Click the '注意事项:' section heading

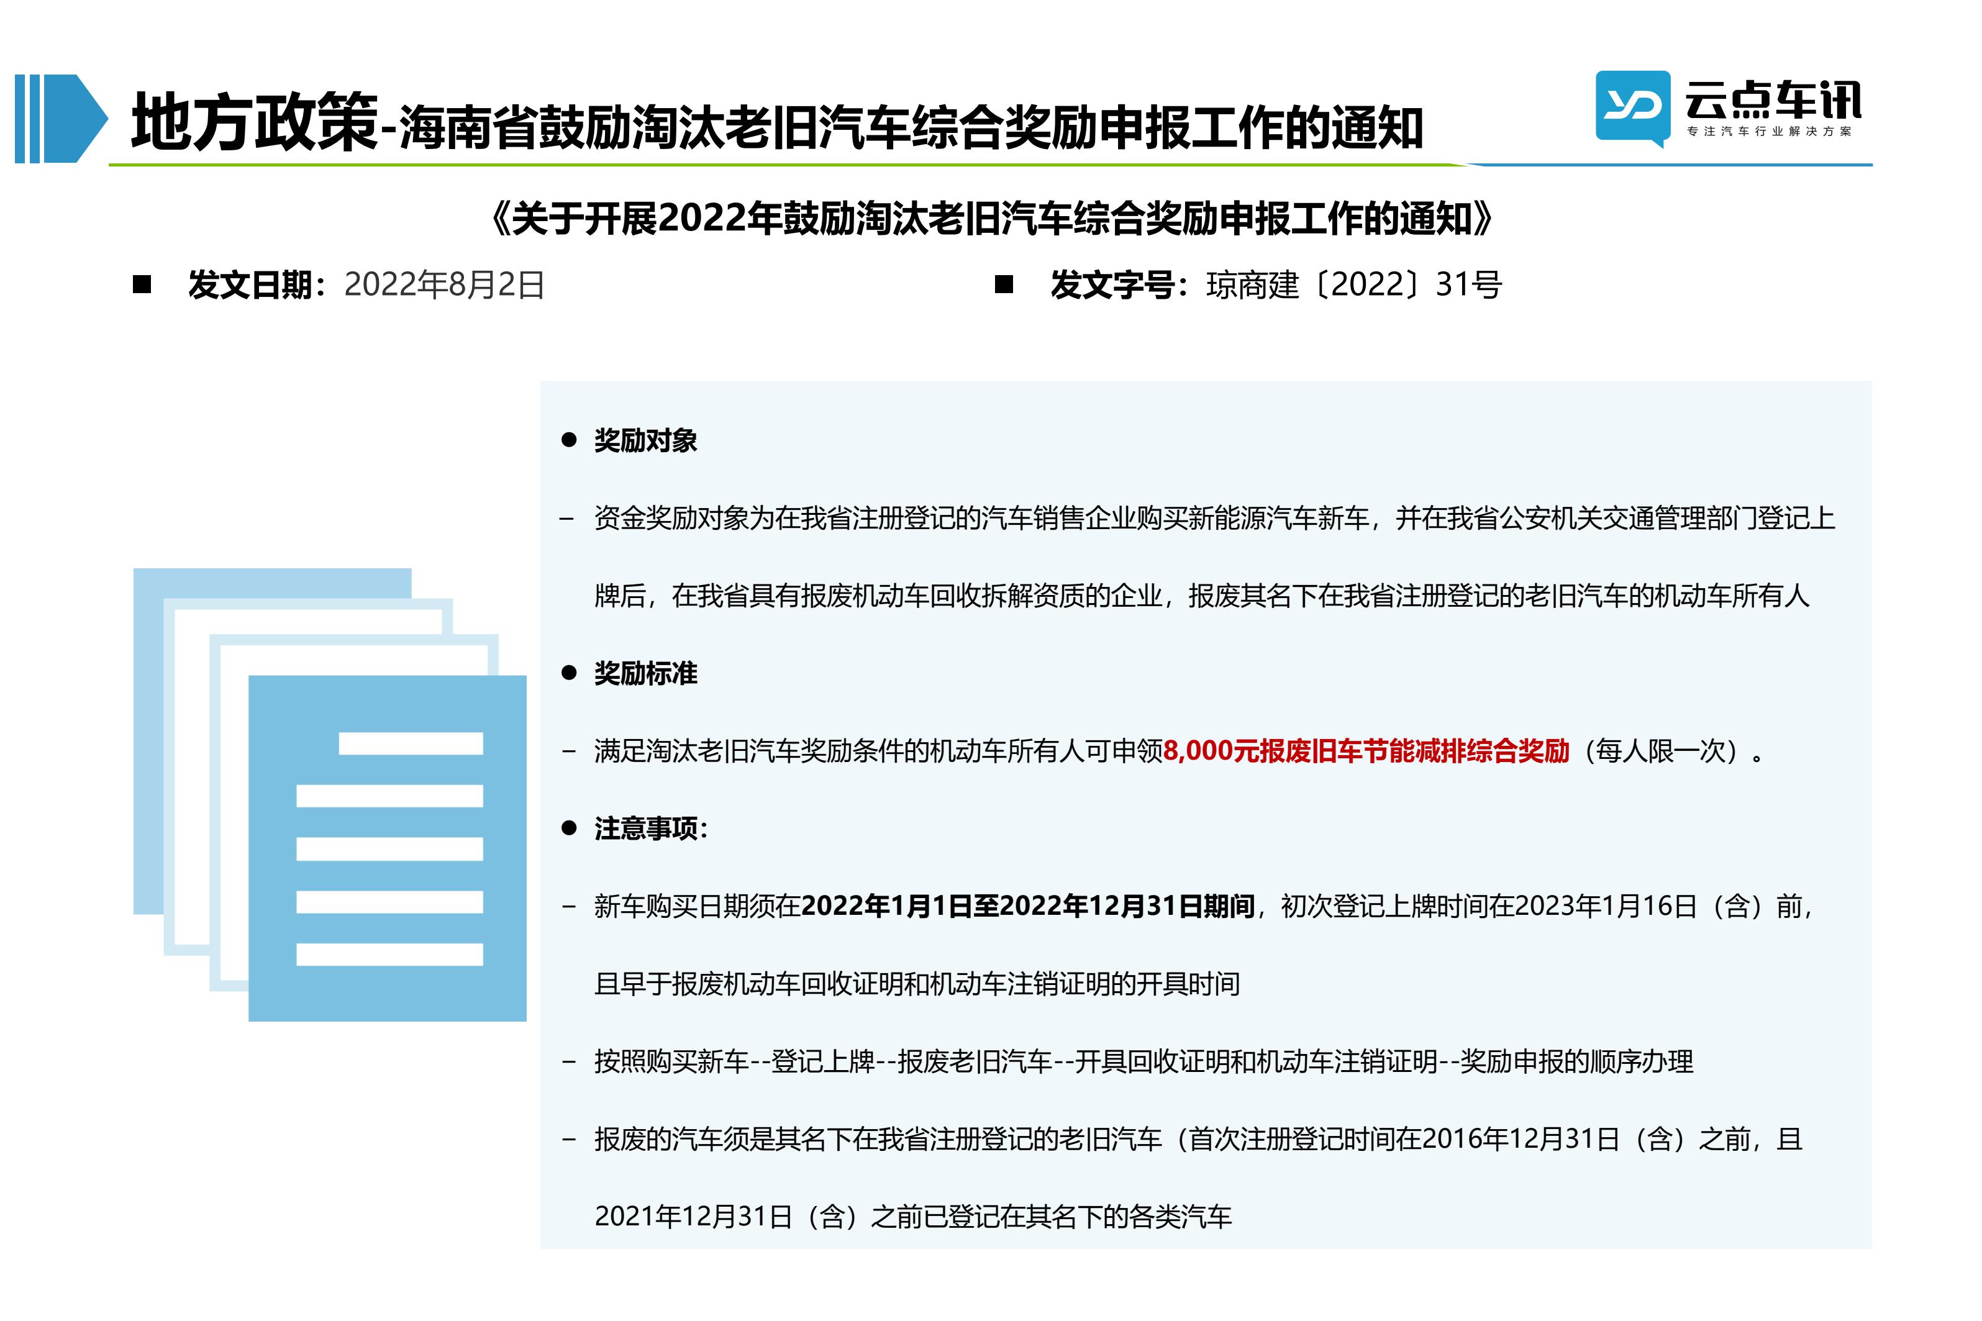[x=651, y=828]
